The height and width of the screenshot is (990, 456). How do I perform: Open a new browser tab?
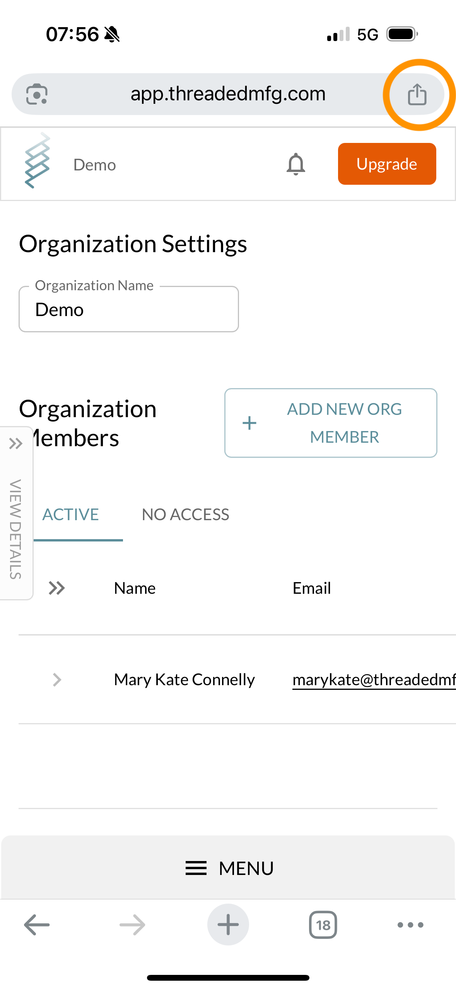point(228,925)
